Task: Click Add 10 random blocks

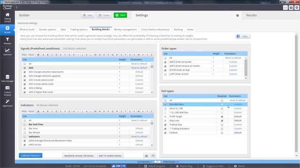Action: tap(110, 155)
